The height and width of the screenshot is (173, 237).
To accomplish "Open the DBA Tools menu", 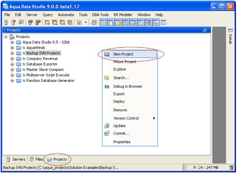I will (x=100, y=15).
